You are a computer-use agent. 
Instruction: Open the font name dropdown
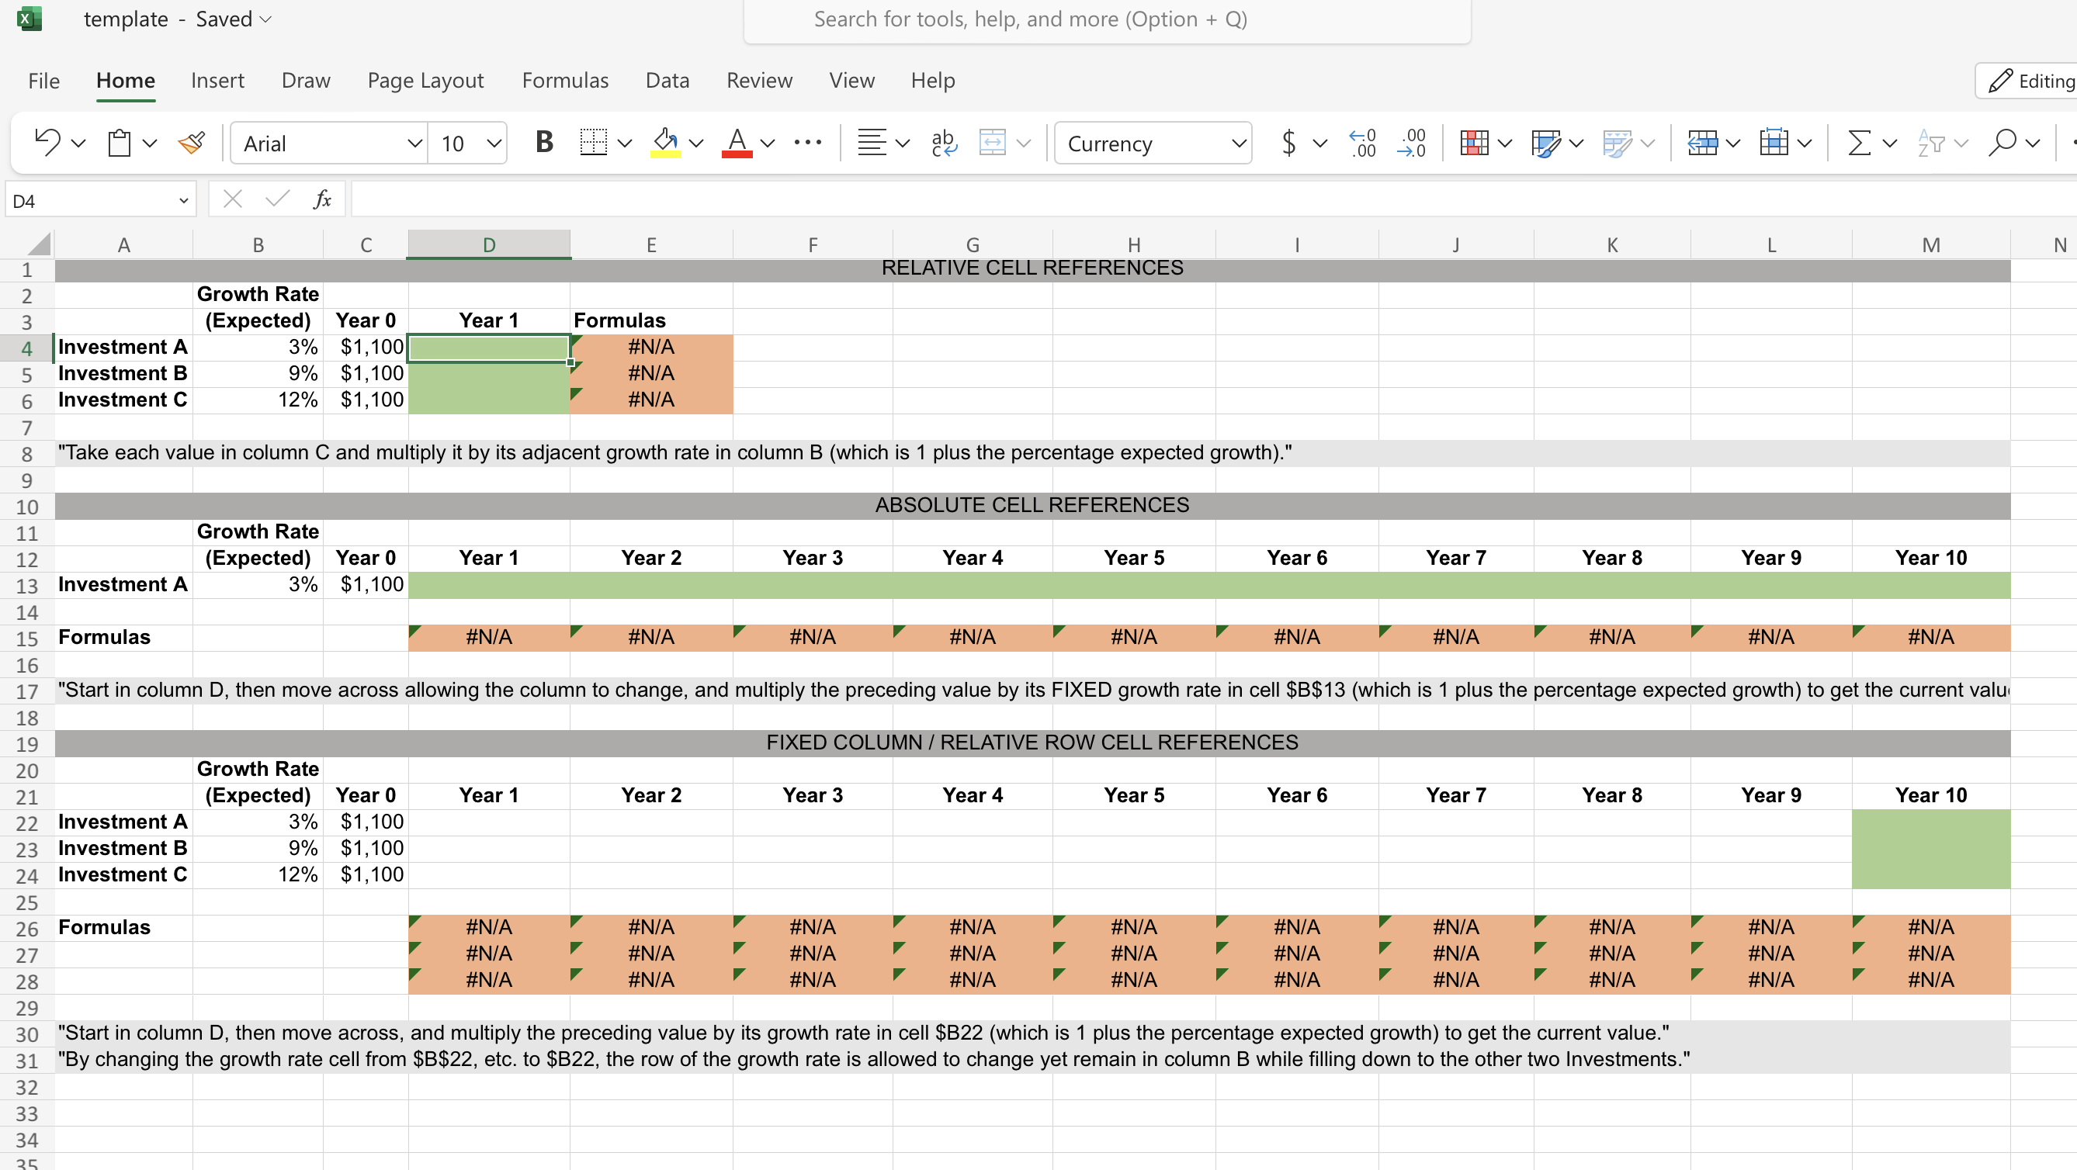(414, 144)
